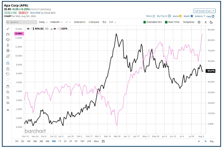Viewport: 222px width, 148px height.
Task: Open the Compare menu
Action: (94, 22)
